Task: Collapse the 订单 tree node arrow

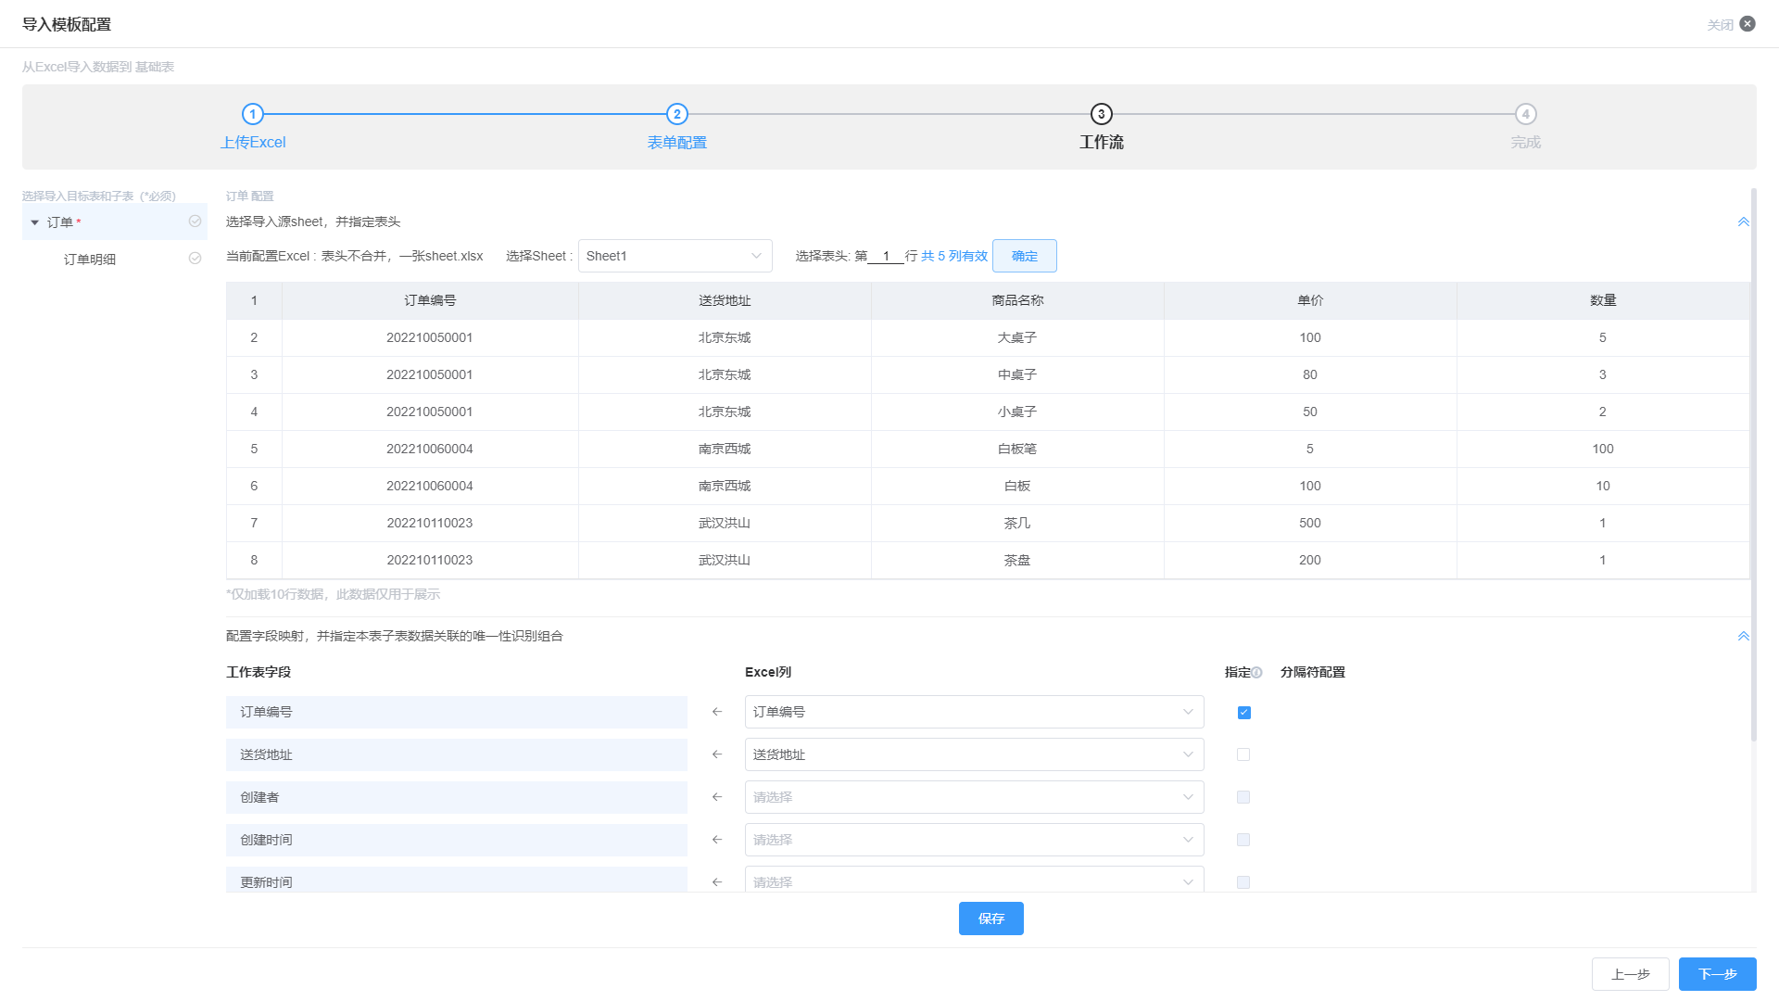Action: [35, 222]
